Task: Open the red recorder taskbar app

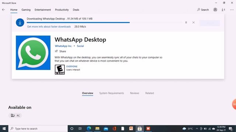Action: point(148,129)
